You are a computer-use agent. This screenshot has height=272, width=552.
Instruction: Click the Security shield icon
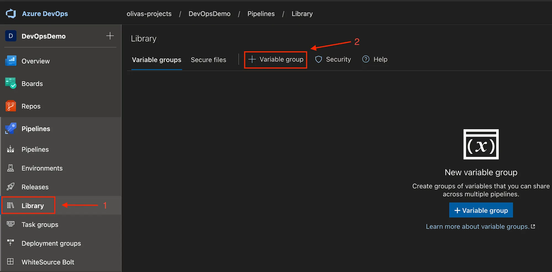tap(319, 59)
